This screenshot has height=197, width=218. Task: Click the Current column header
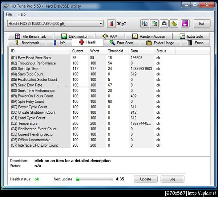[x=79, y=51]
